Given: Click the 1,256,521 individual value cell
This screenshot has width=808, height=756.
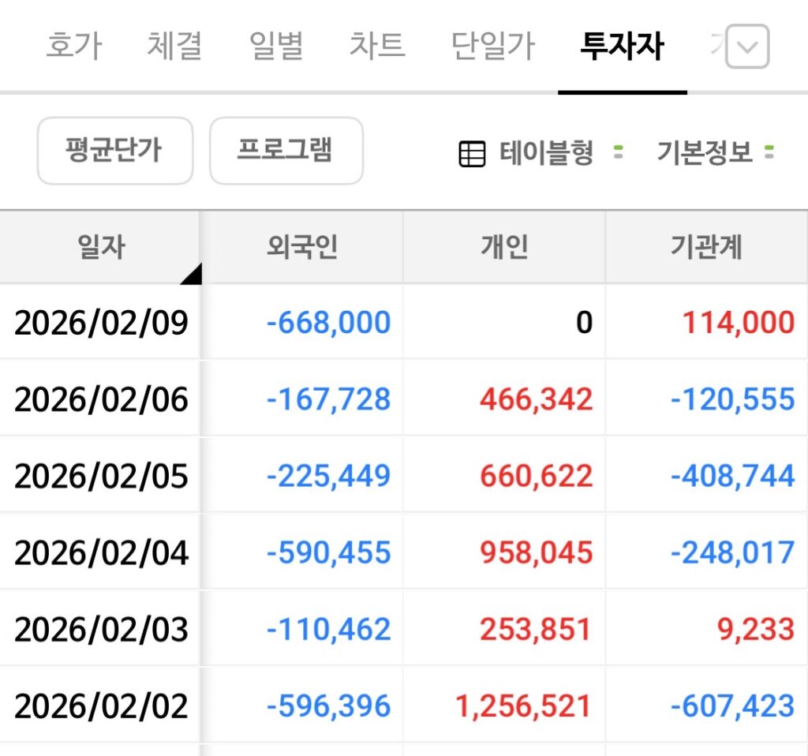Looking at the screenshot, I should [x=523, y=705].
